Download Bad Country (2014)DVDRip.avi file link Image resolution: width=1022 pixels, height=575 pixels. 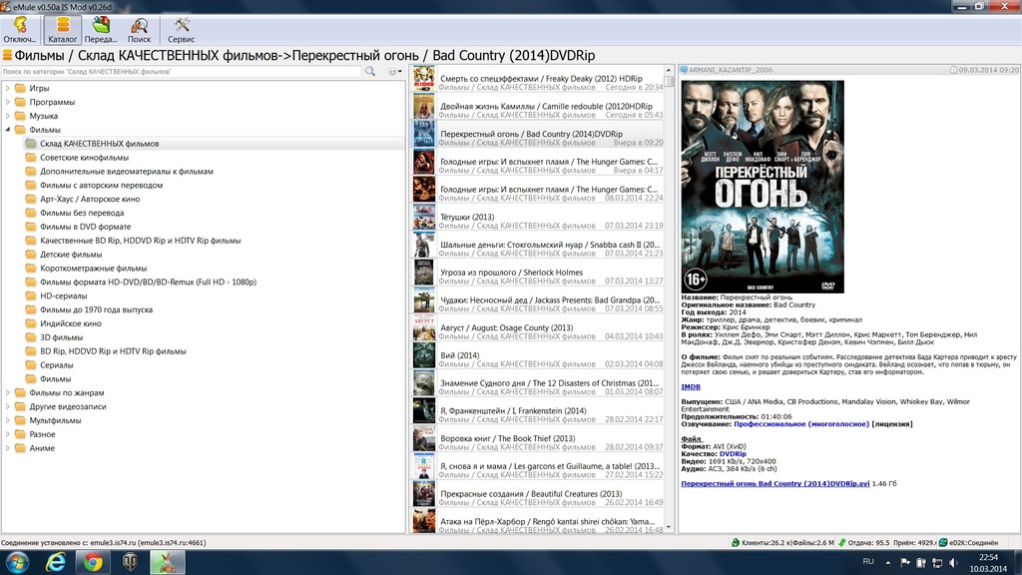point(774,484)
